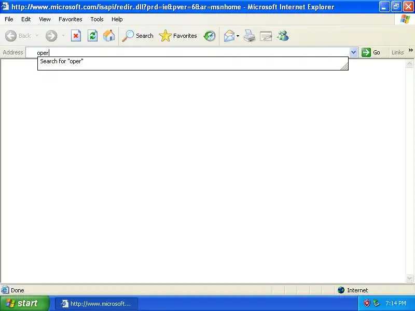Click the Edit page icon
The image size is (415, 311).
click(266, 36)
